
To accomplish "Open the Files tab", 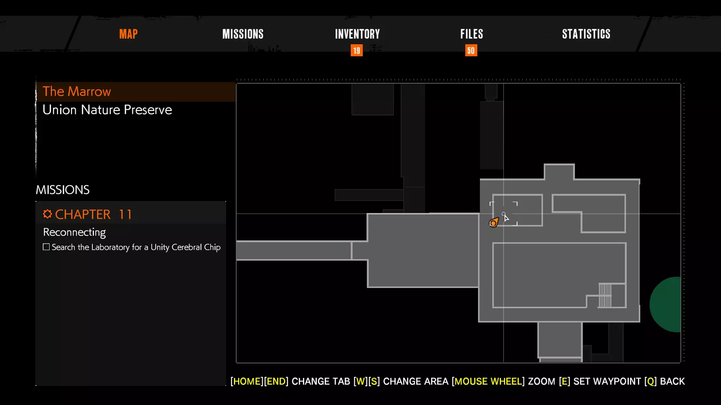I will pyautogui.click(x=472, y=34).
